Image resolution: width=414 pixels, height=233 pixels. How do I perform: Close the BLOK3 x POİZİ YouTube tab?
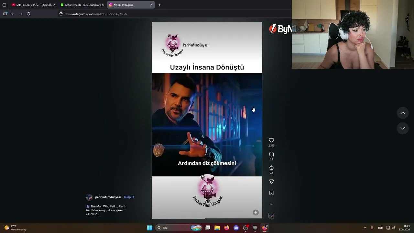54,5
